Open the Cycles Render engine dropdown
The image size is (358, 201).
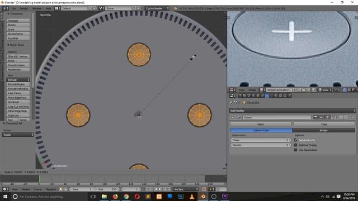[157, 8]
